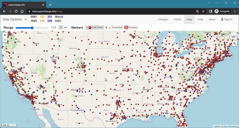Zoom in with the map plus button
239x128 pixels.
coord(5,35)
